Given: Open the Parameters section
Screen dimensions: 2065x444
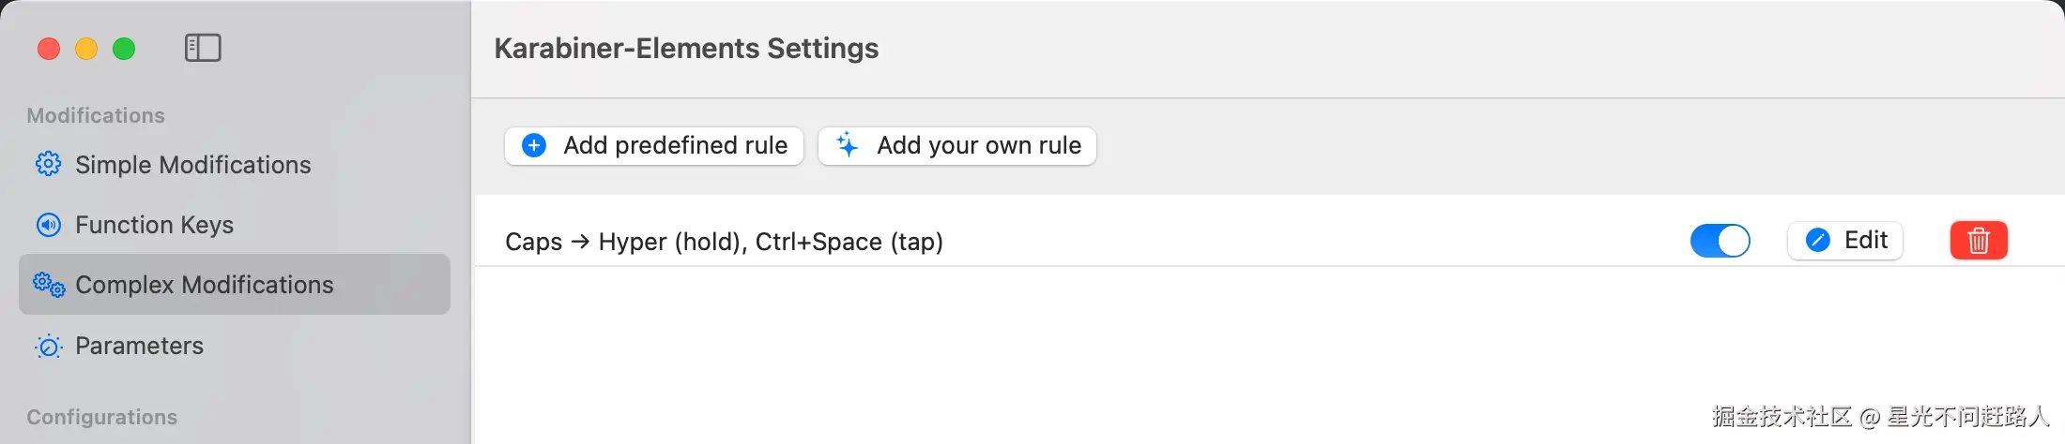Looking at the screenshot, I should pyautogui.click(x=139, y=346).
